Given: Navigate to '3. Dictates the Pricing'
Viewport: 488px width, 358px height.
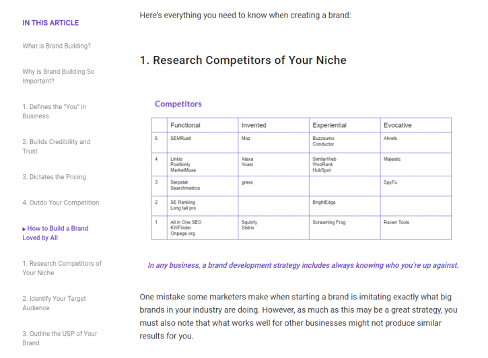Looking at the screenshot, I should pyautogui.click(x=54, y=177).
